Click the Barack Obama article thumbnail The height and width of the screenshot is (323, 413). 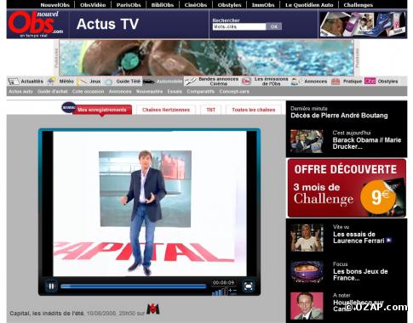[x=307, y=141]
